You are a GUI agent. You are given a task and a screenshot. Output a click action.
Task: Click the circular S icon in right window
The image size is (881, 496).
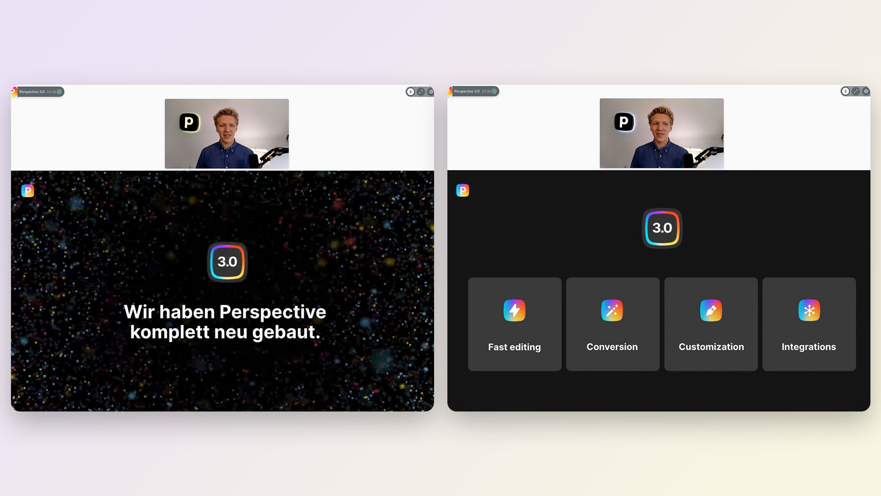[846, 91]
